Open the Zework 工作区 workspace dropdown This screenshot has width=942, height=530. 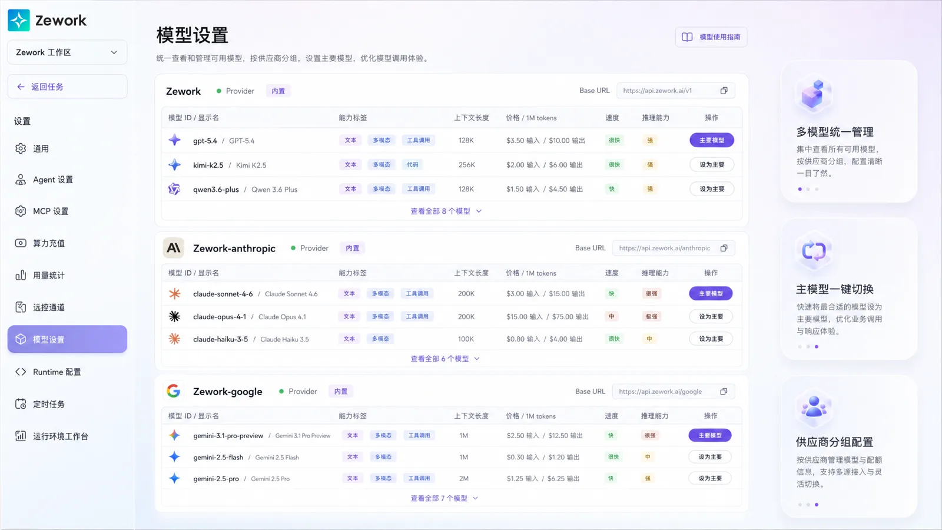click(67, 52)
